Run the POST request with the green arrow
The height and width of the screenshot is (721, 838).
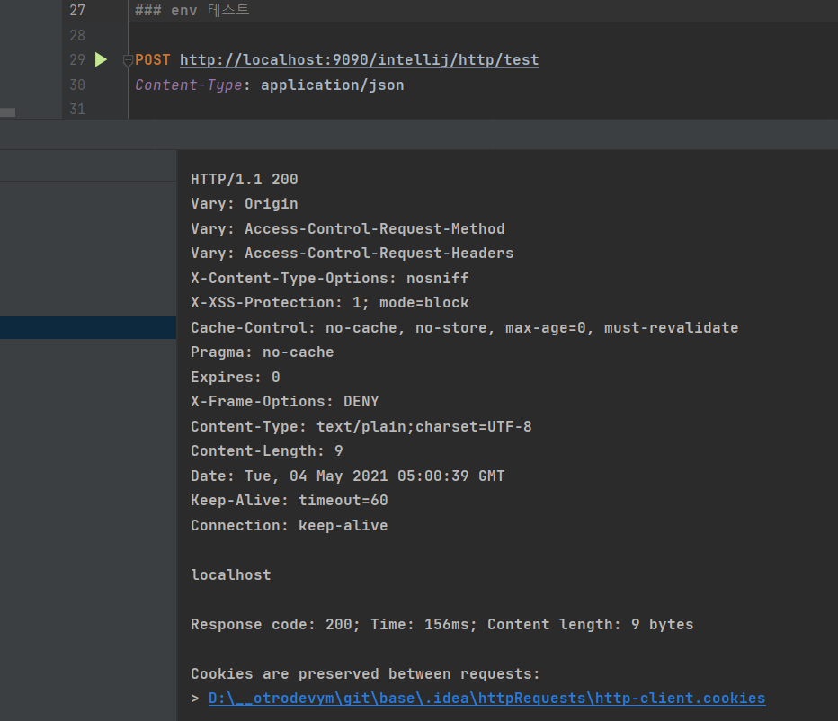point(101,59)
